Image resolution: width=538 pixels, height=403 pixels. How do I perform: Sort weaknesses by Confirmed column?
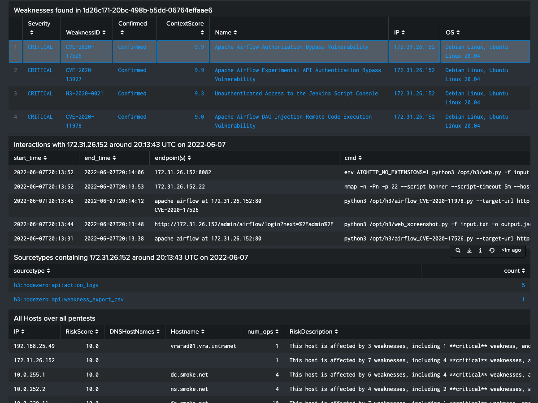pos(133,28)
